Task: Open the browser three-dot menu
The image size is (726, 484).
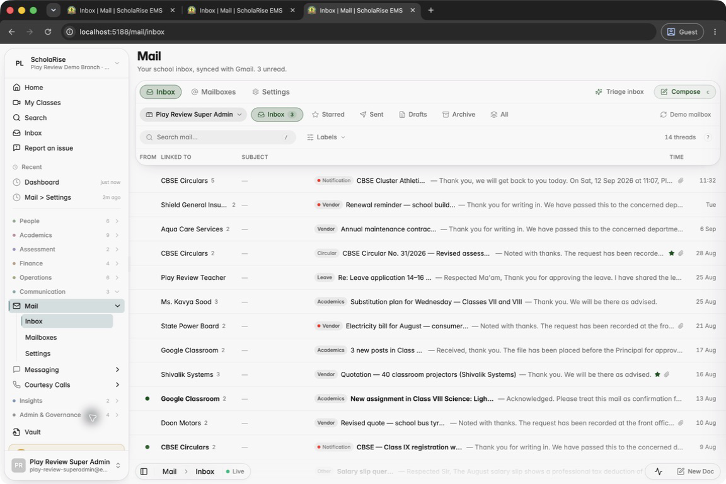Action: click(x=715, y=32)
